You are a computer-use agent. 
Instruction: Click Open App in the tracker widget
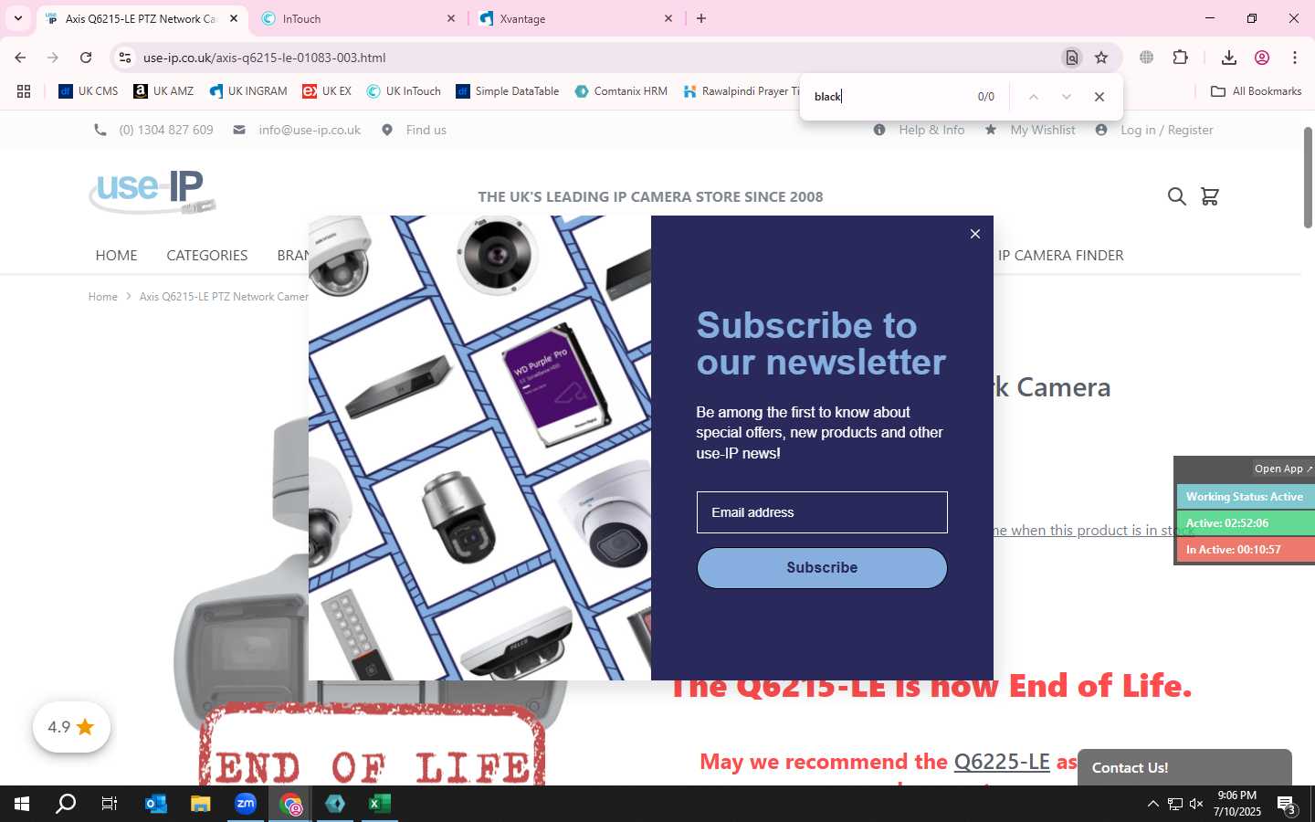(1283, 469)
